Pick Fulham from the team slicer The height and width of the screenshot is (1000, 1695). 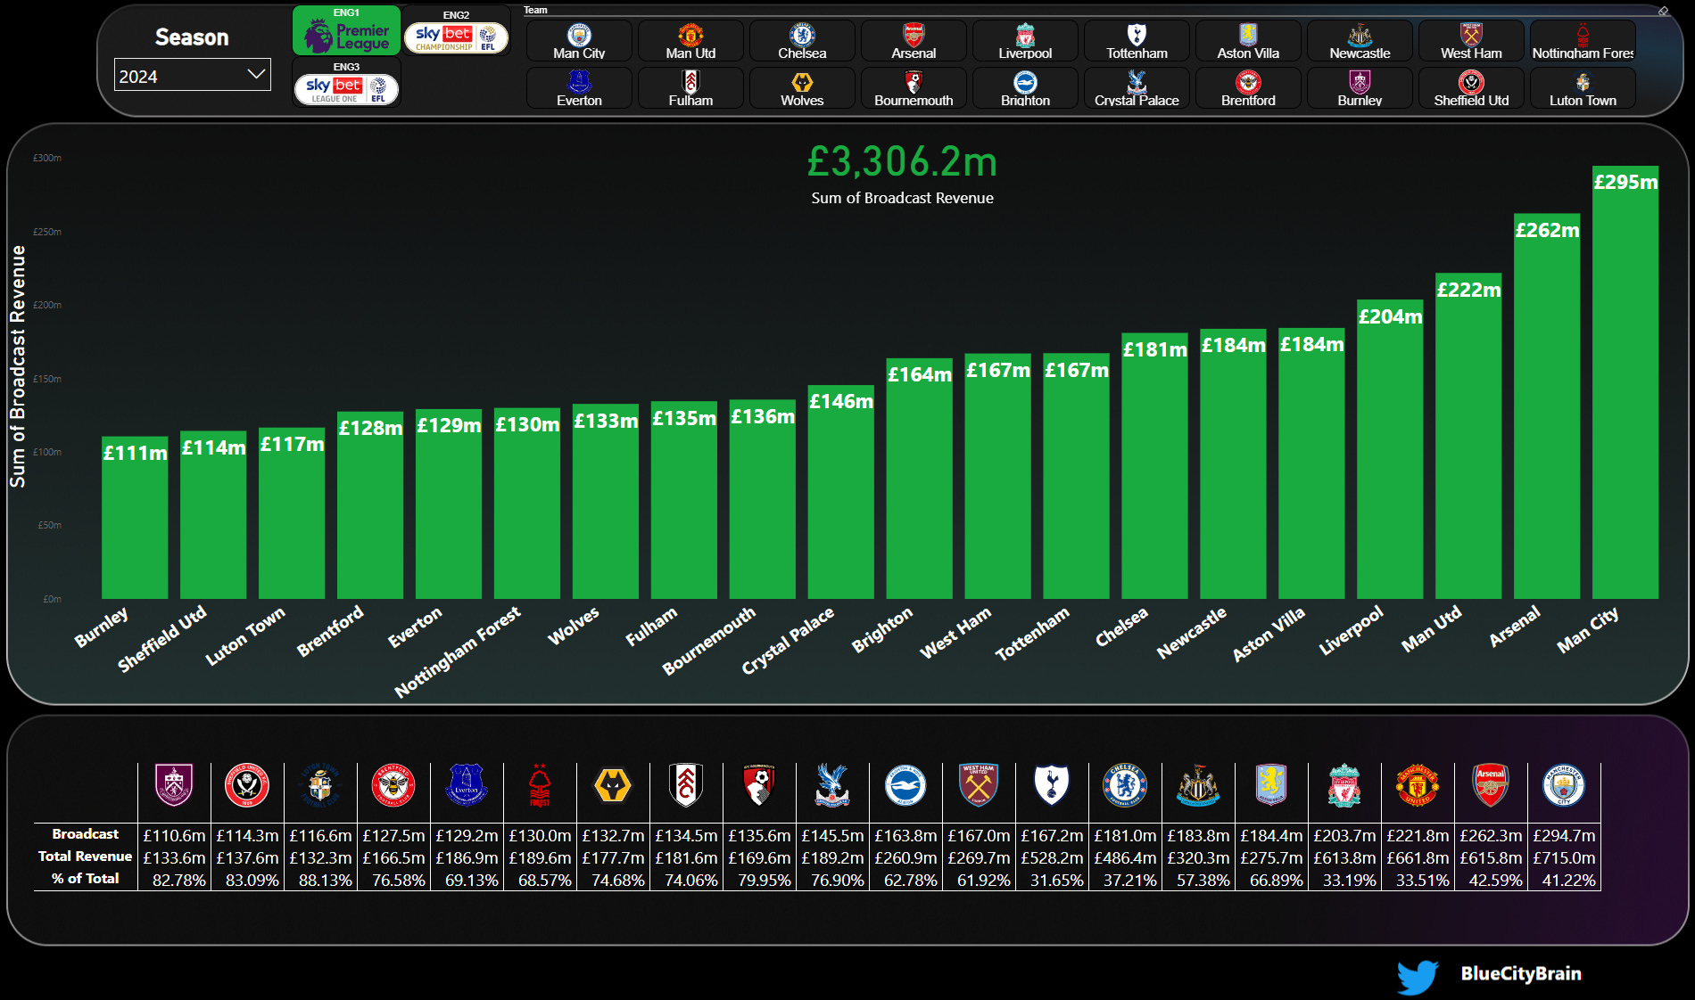click(x=690, y=88)
